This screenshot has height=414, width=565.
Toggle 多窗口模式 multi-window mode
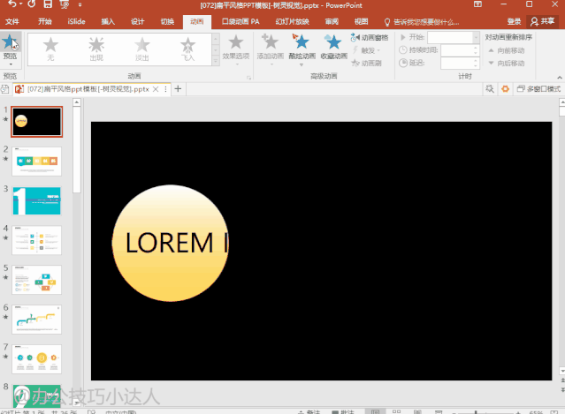coord(538,89)
